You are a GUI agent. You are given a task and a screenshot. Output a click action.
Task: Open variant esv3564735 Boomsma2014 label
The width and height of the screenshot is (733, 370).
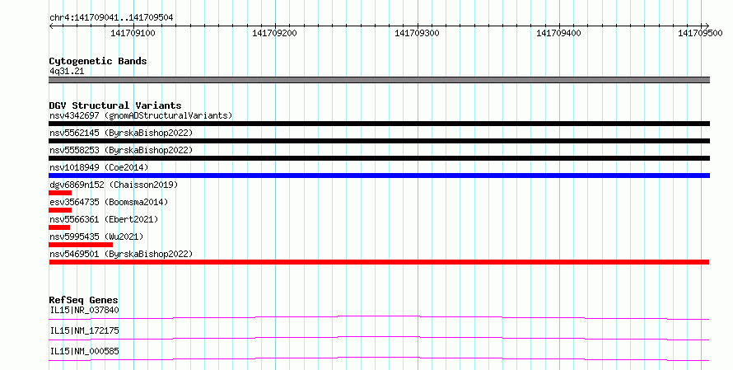pos(109,202)
